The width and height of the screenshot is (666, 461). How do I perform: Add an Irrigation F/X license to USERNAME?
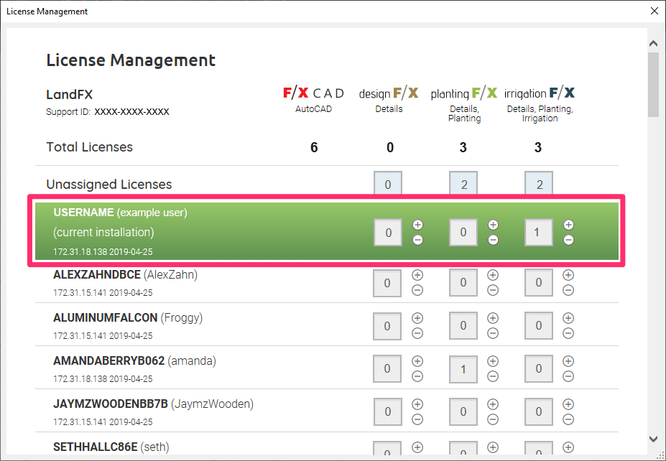tap(568, 225)
